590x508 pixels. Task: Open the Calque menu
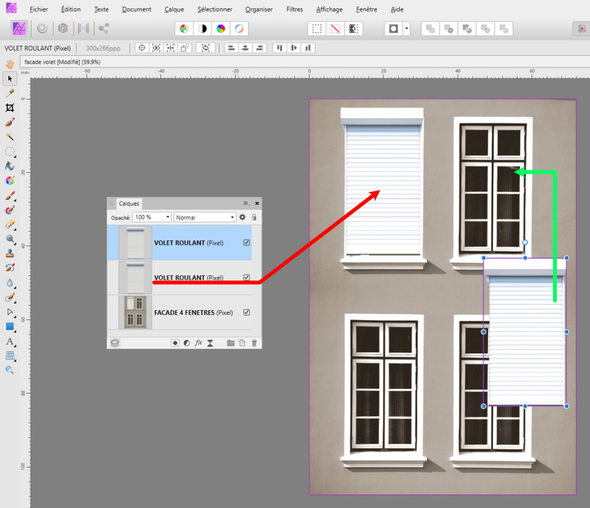point(174,10)
